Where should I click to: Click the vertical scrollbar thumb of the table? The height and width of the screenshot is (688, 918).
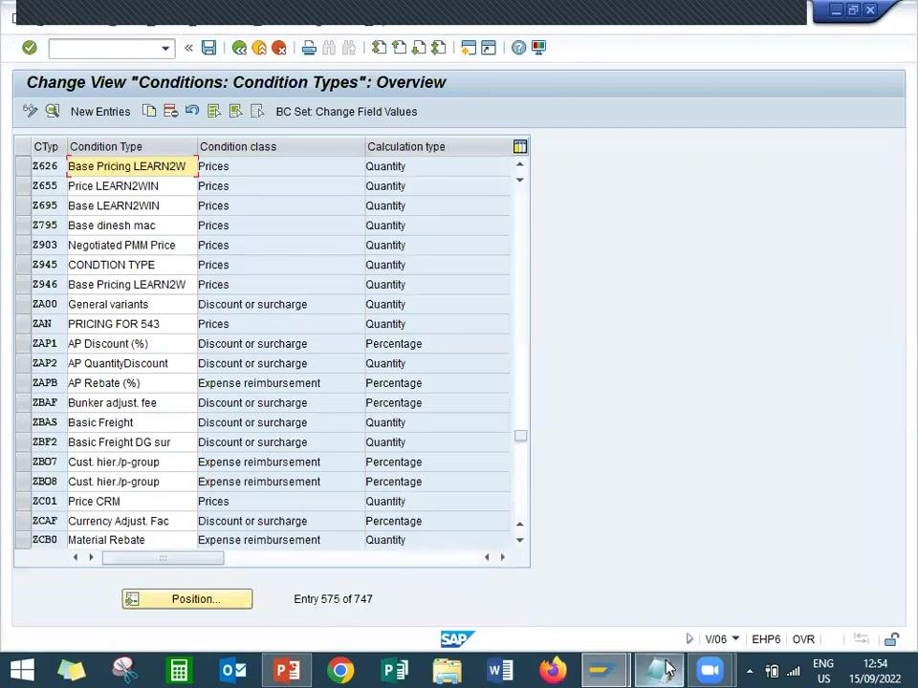[520, 436]
